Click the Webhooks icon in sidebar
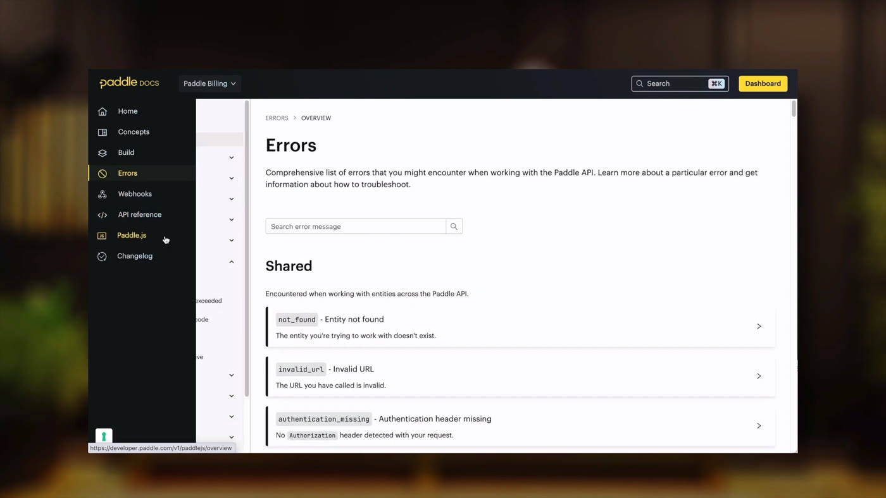 103,194
